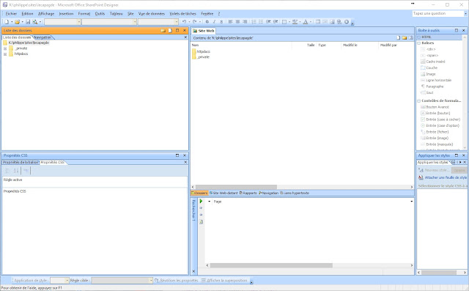Open the Fichier menu
Image resolution: width=469 pixels, height=291 pixels.
[x=12, y=14]
